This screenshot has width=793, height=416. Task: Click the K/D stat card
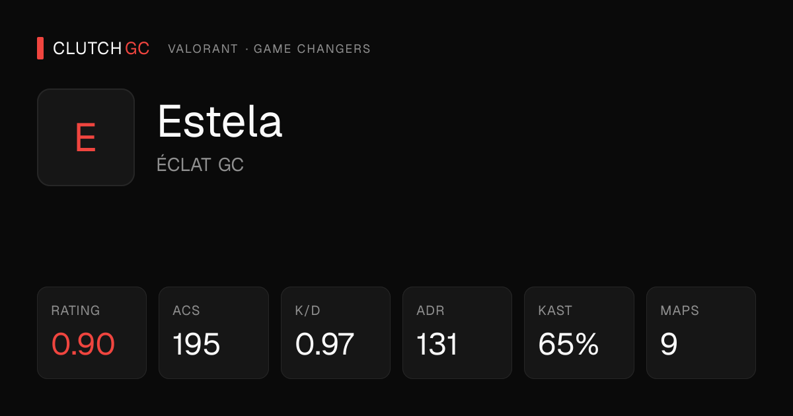(x=336, y=333)
